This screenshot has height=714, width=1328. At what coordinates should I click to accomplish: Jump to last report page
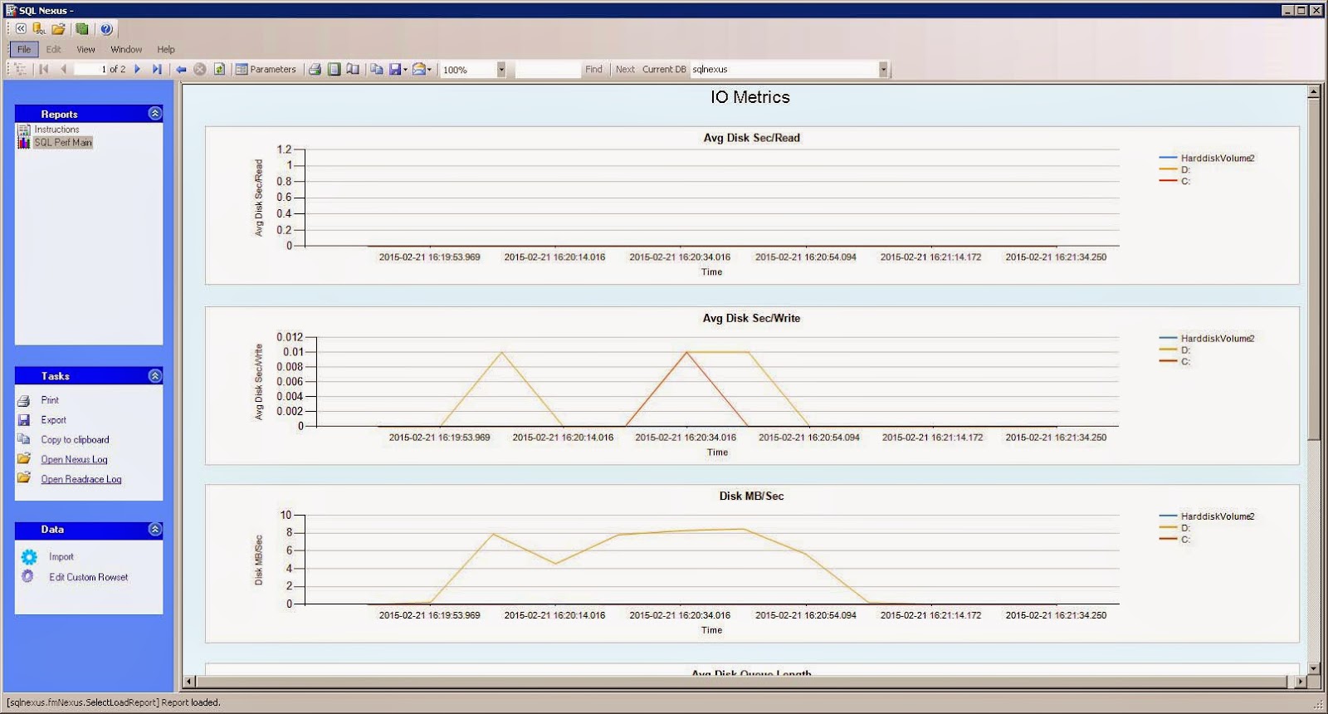click(157, 70)
